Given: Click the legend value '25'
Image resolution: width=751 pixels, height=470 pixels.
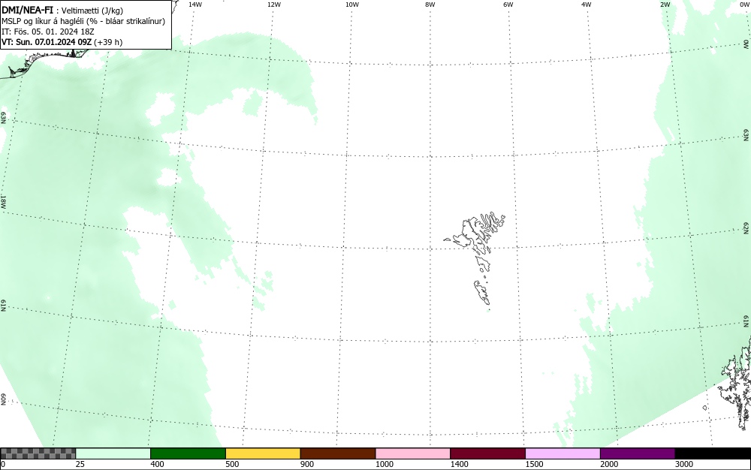Looking at the screenshot, I should tap(80, 464).
